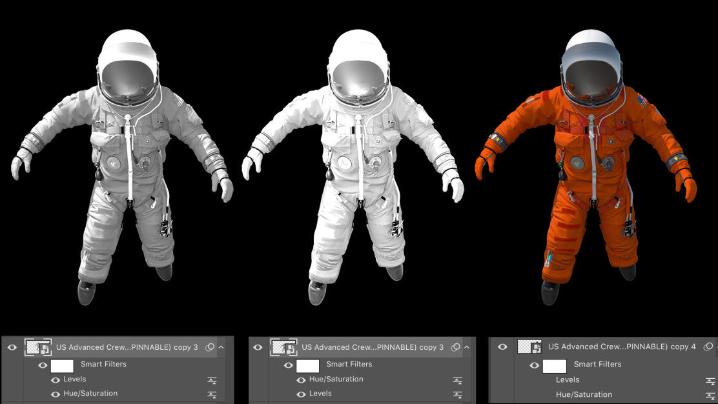
Task: Open Hue/Saturation blending options in middle panel
Action: [x=457, y=380]
